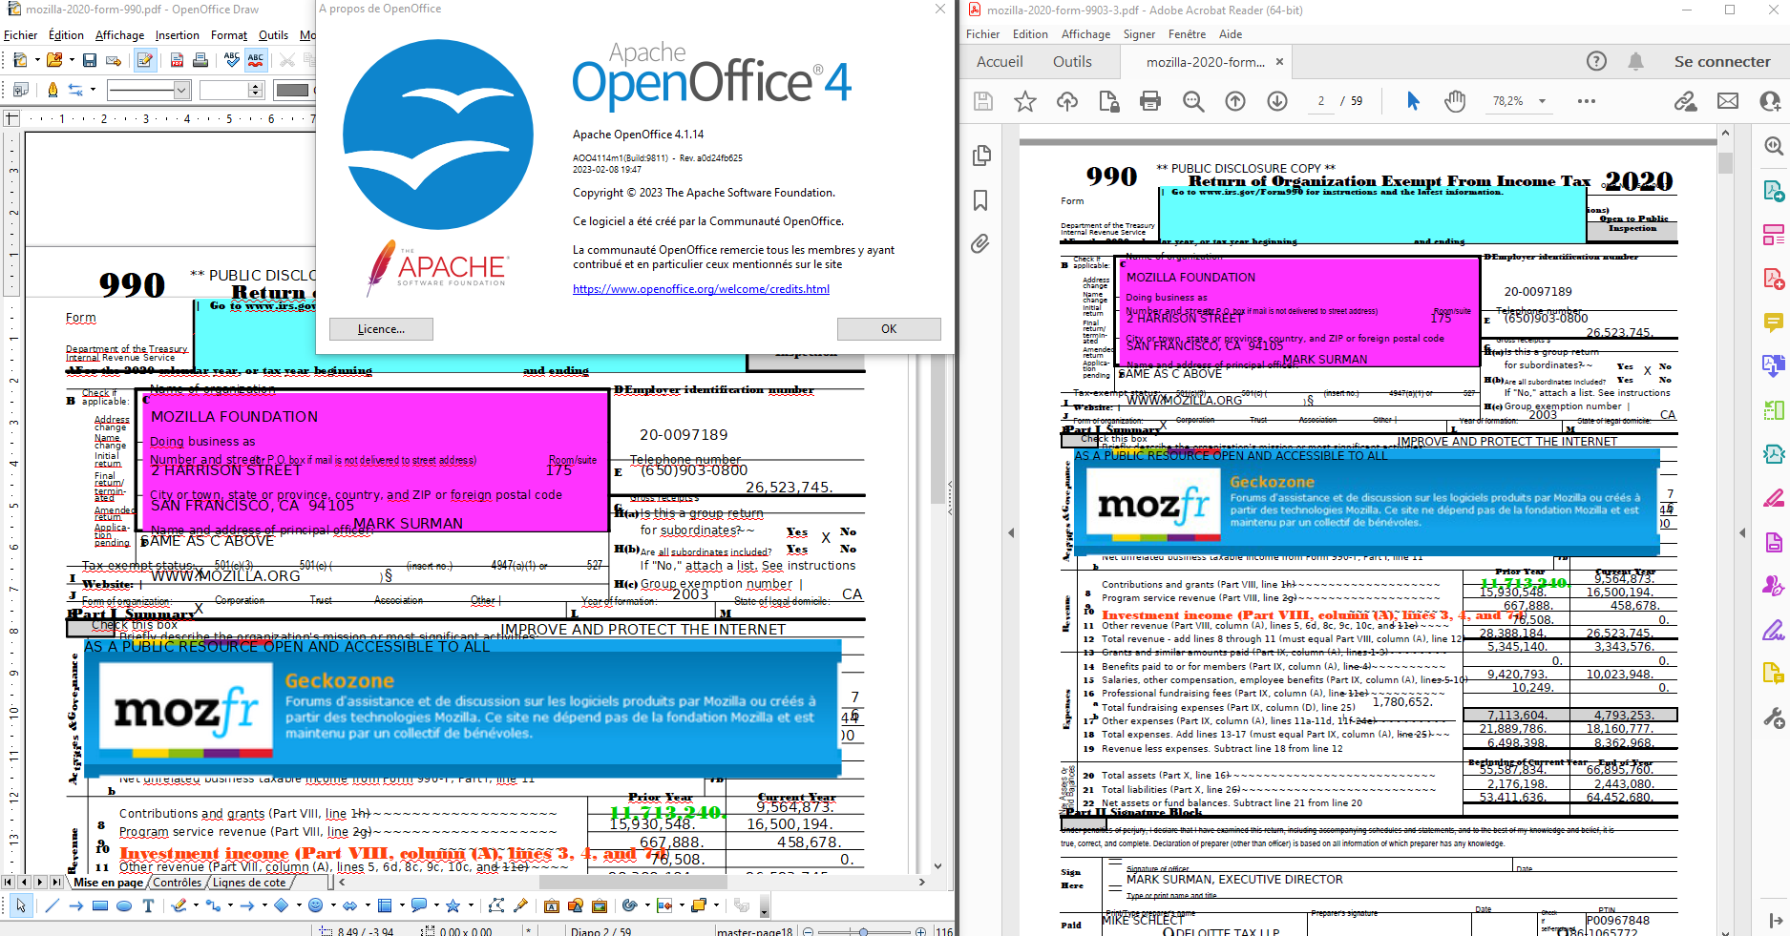Click the Licence... button
Image resolution: width=1790 pixels, height=936 pixels.
pos(381,329)
